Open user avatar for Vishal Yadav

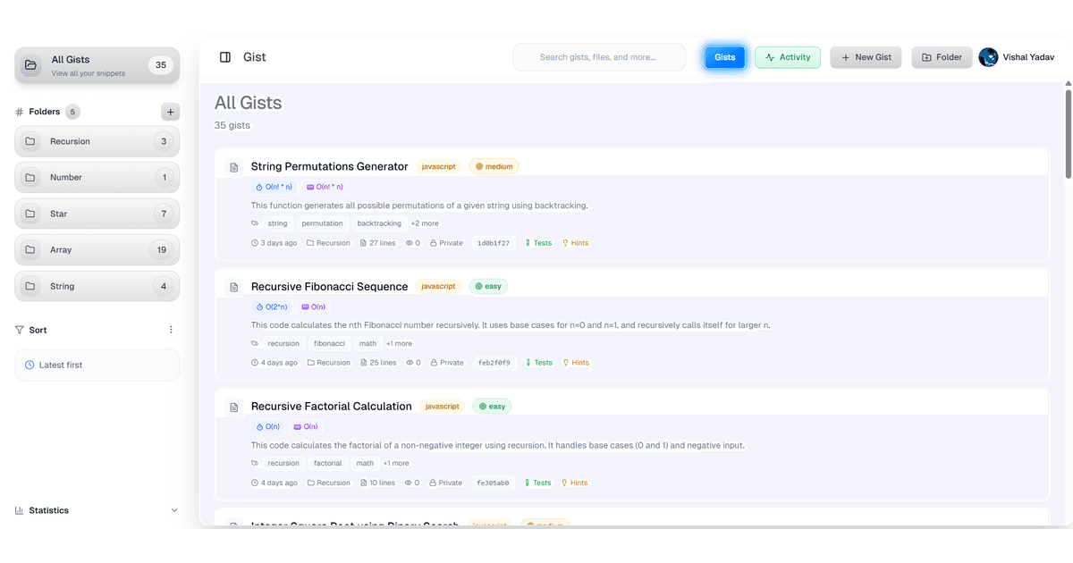click(988, 57)
